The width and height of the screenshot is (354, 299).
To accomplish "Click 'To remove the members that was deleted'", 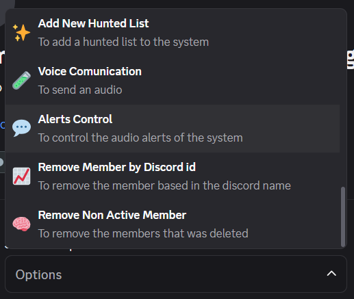I will coord(143,233).
